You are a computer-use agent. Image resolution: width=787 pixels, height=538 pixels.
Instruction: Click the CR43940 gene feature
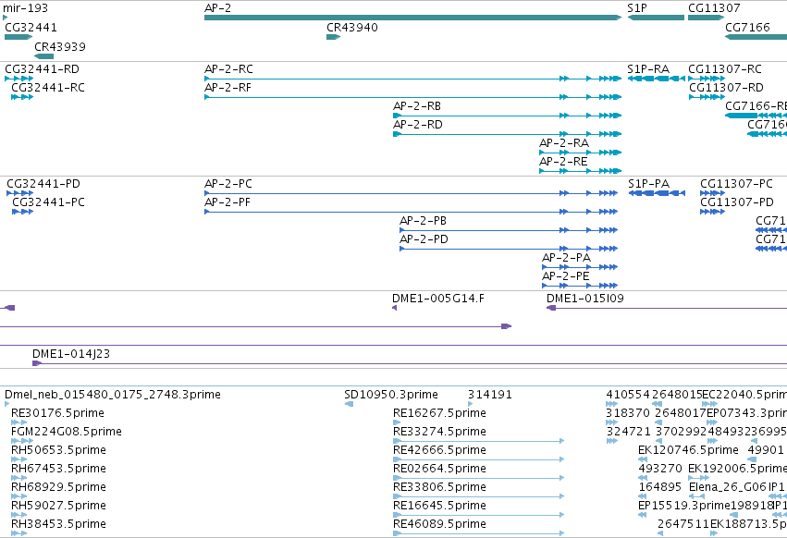tap(333, 37)
